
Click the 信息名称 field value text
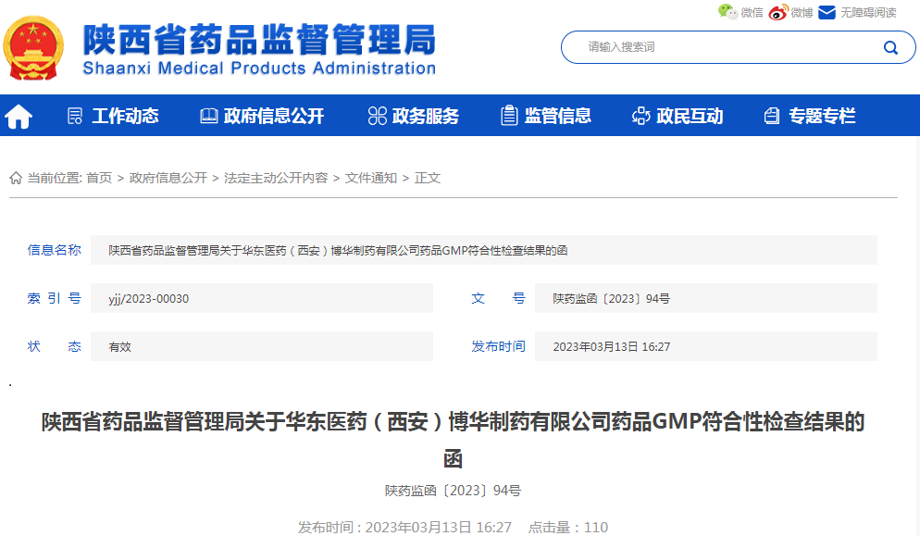[338, 251]
